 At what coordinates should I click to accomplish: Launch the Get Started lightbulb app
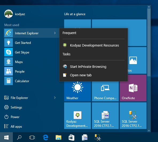(32, 43)
